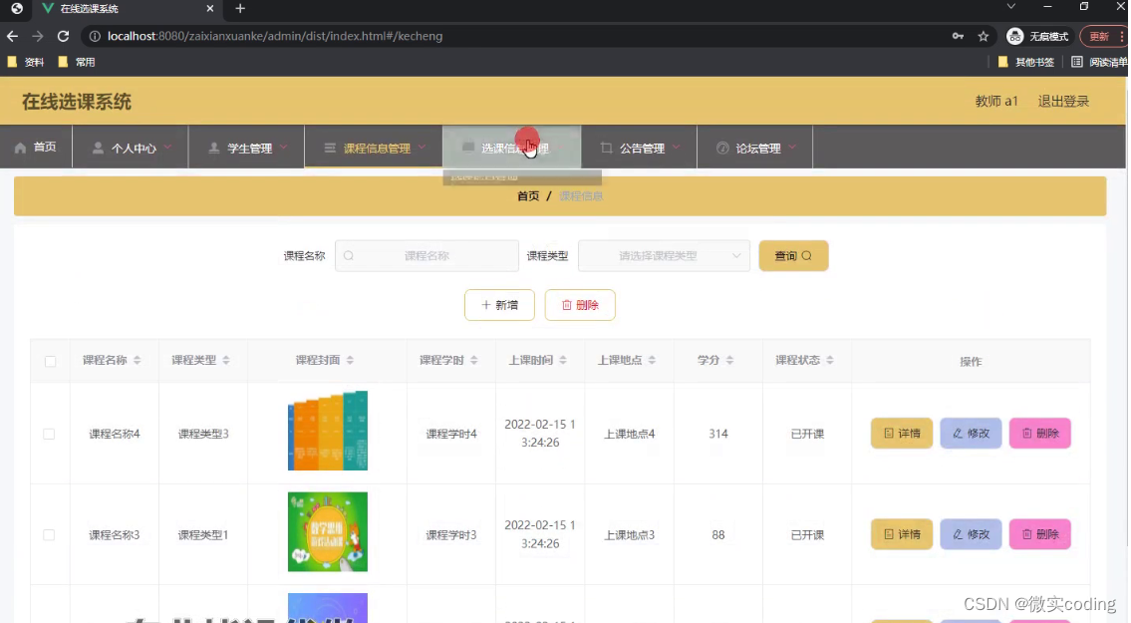Tick the checkbox for 课程名称4 row
1131x623 pixels.
point(49,433)
